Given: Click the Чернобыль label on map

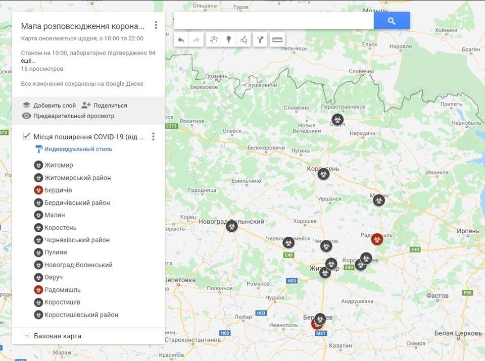Looking at the screenshot, I should pos(466,123).
